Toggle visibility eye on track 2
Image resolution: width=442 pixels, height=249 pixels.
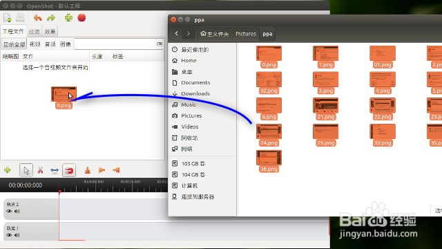pyautogui.click(x=9, y=211)
